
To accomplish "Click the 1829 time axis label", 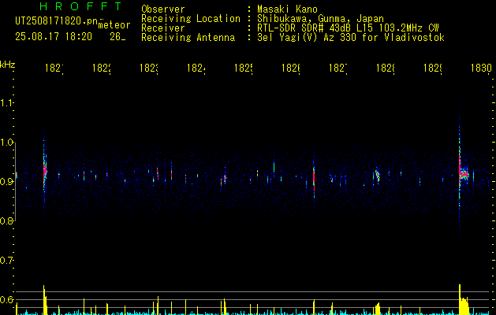I will pos(433,68).
